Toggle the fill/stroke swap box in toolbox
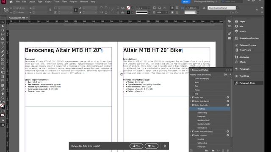Screen dimensions: 271x152 tap(4, 102)
